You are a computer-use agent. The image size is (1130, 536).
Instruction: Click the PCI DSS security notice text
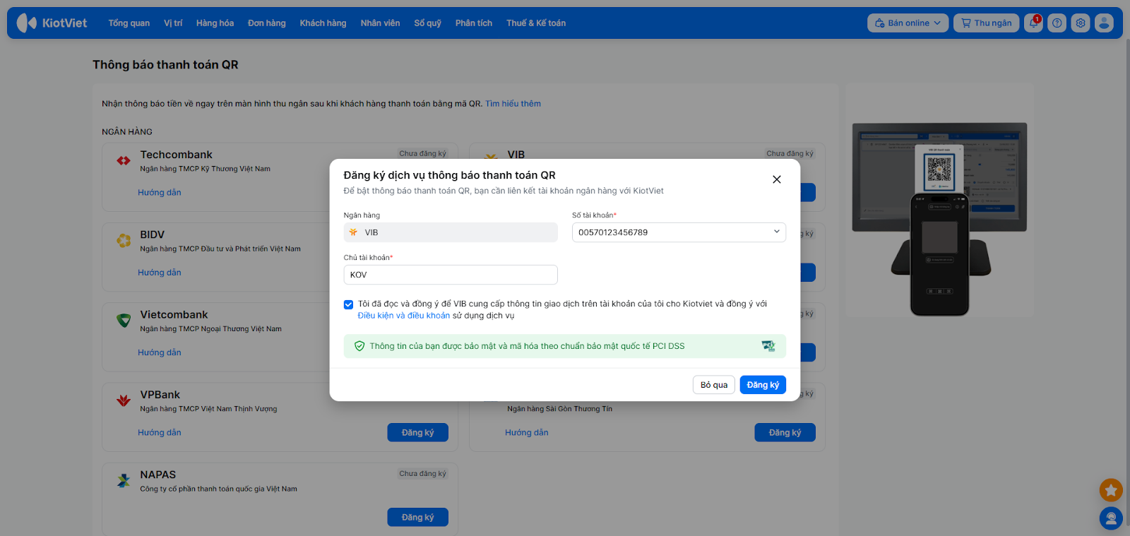tap(527, 346)
